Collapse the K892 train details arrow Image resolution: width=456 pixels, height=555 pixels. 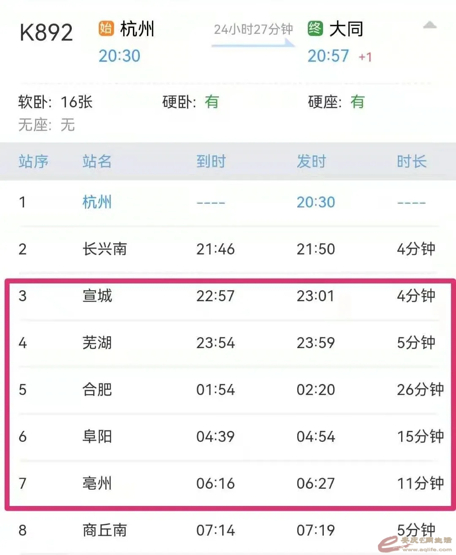429,25
